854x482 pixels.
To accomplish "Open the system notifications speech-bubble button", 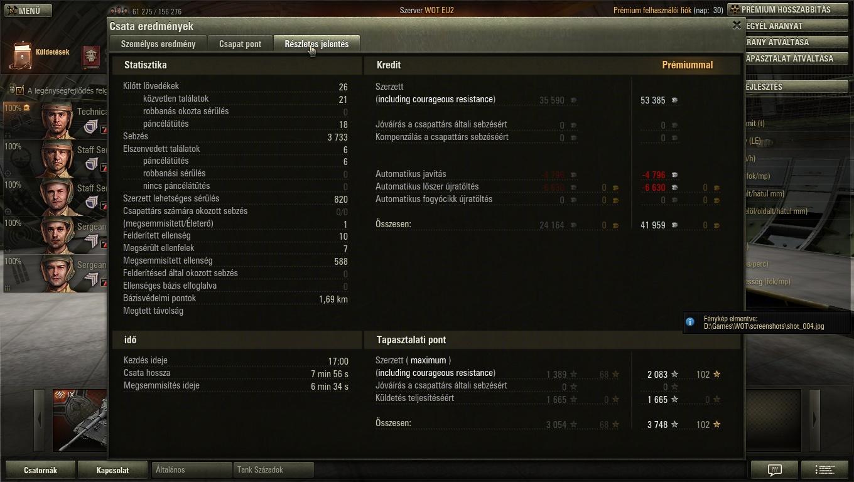I will pyautogui.click(x=774, y=469).
